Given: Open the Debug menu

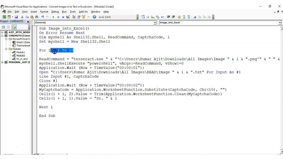Looking at the screenshot, I should pyautogui.click(x=55, y=12).
